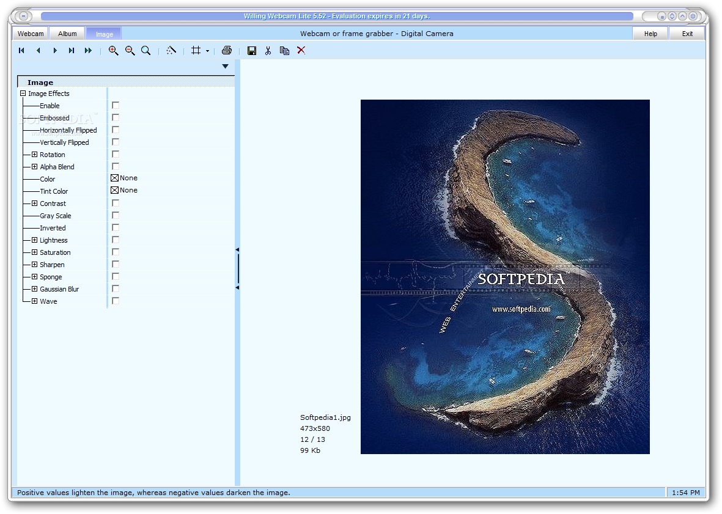Expand the Saturation node
The height and width of the screenshot is (514, 722).
34,252
